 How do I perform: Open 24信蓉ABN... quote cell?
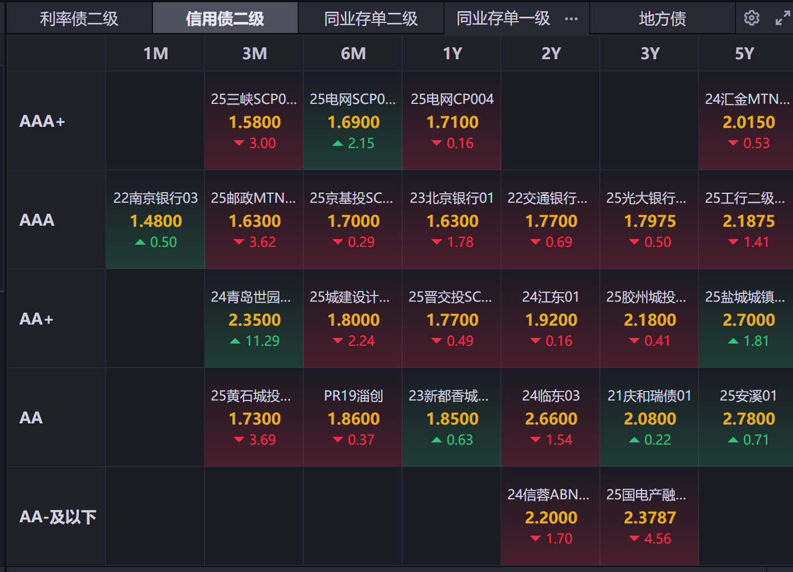[x=551, y=516]
